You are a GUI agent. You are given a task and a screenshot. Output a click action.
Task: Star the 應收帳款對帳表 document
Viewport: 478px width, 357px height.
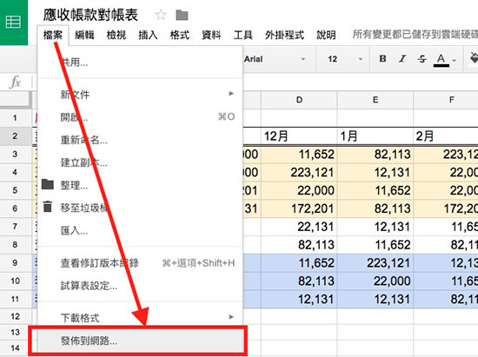pos(161,15)
